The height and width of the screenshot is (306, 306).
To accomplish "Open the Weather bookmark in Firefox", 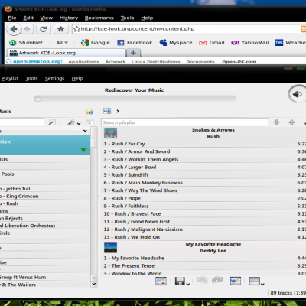I will coord(291,43).
